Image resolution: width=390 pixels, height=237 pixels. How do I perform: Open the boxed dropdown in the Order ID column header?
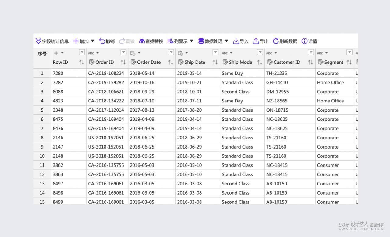123,52
